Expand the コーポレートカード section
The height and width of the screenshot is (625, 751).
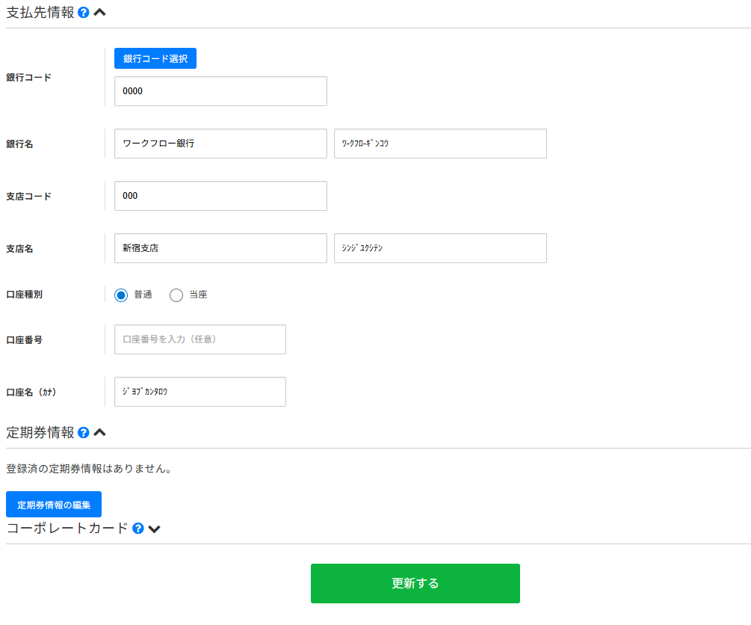(155, 529)
